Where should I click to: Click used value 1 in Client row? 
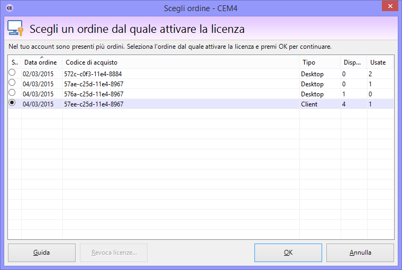click(370, 104)
